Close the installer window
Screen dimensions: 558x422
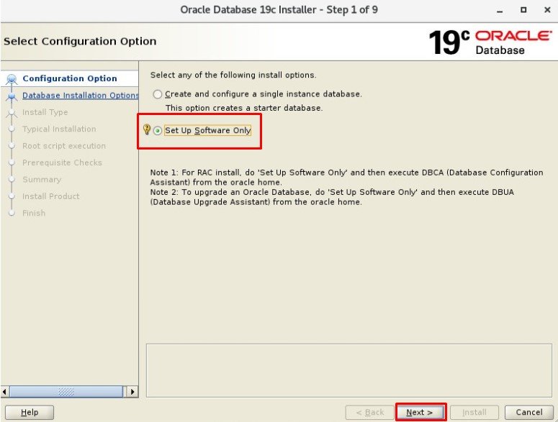(547, 10)
